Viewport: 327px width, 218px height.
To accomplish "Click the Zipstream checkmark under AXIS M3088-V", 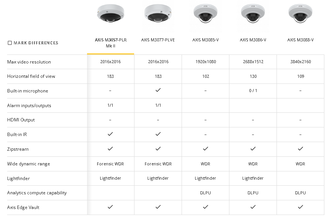I will tap(301, 149).
